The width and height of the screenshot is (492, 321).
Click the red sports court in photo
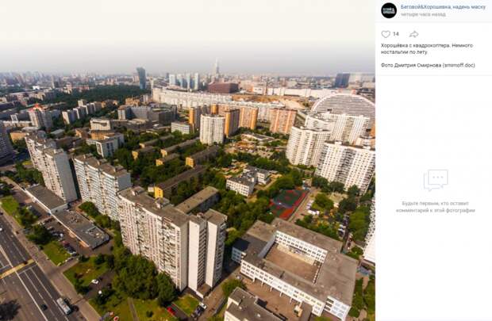click(x=288, y=204)
